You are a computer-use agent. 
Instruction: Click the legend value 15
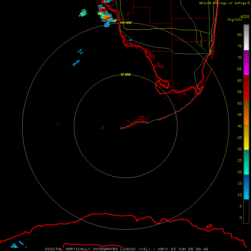[240, 184]
